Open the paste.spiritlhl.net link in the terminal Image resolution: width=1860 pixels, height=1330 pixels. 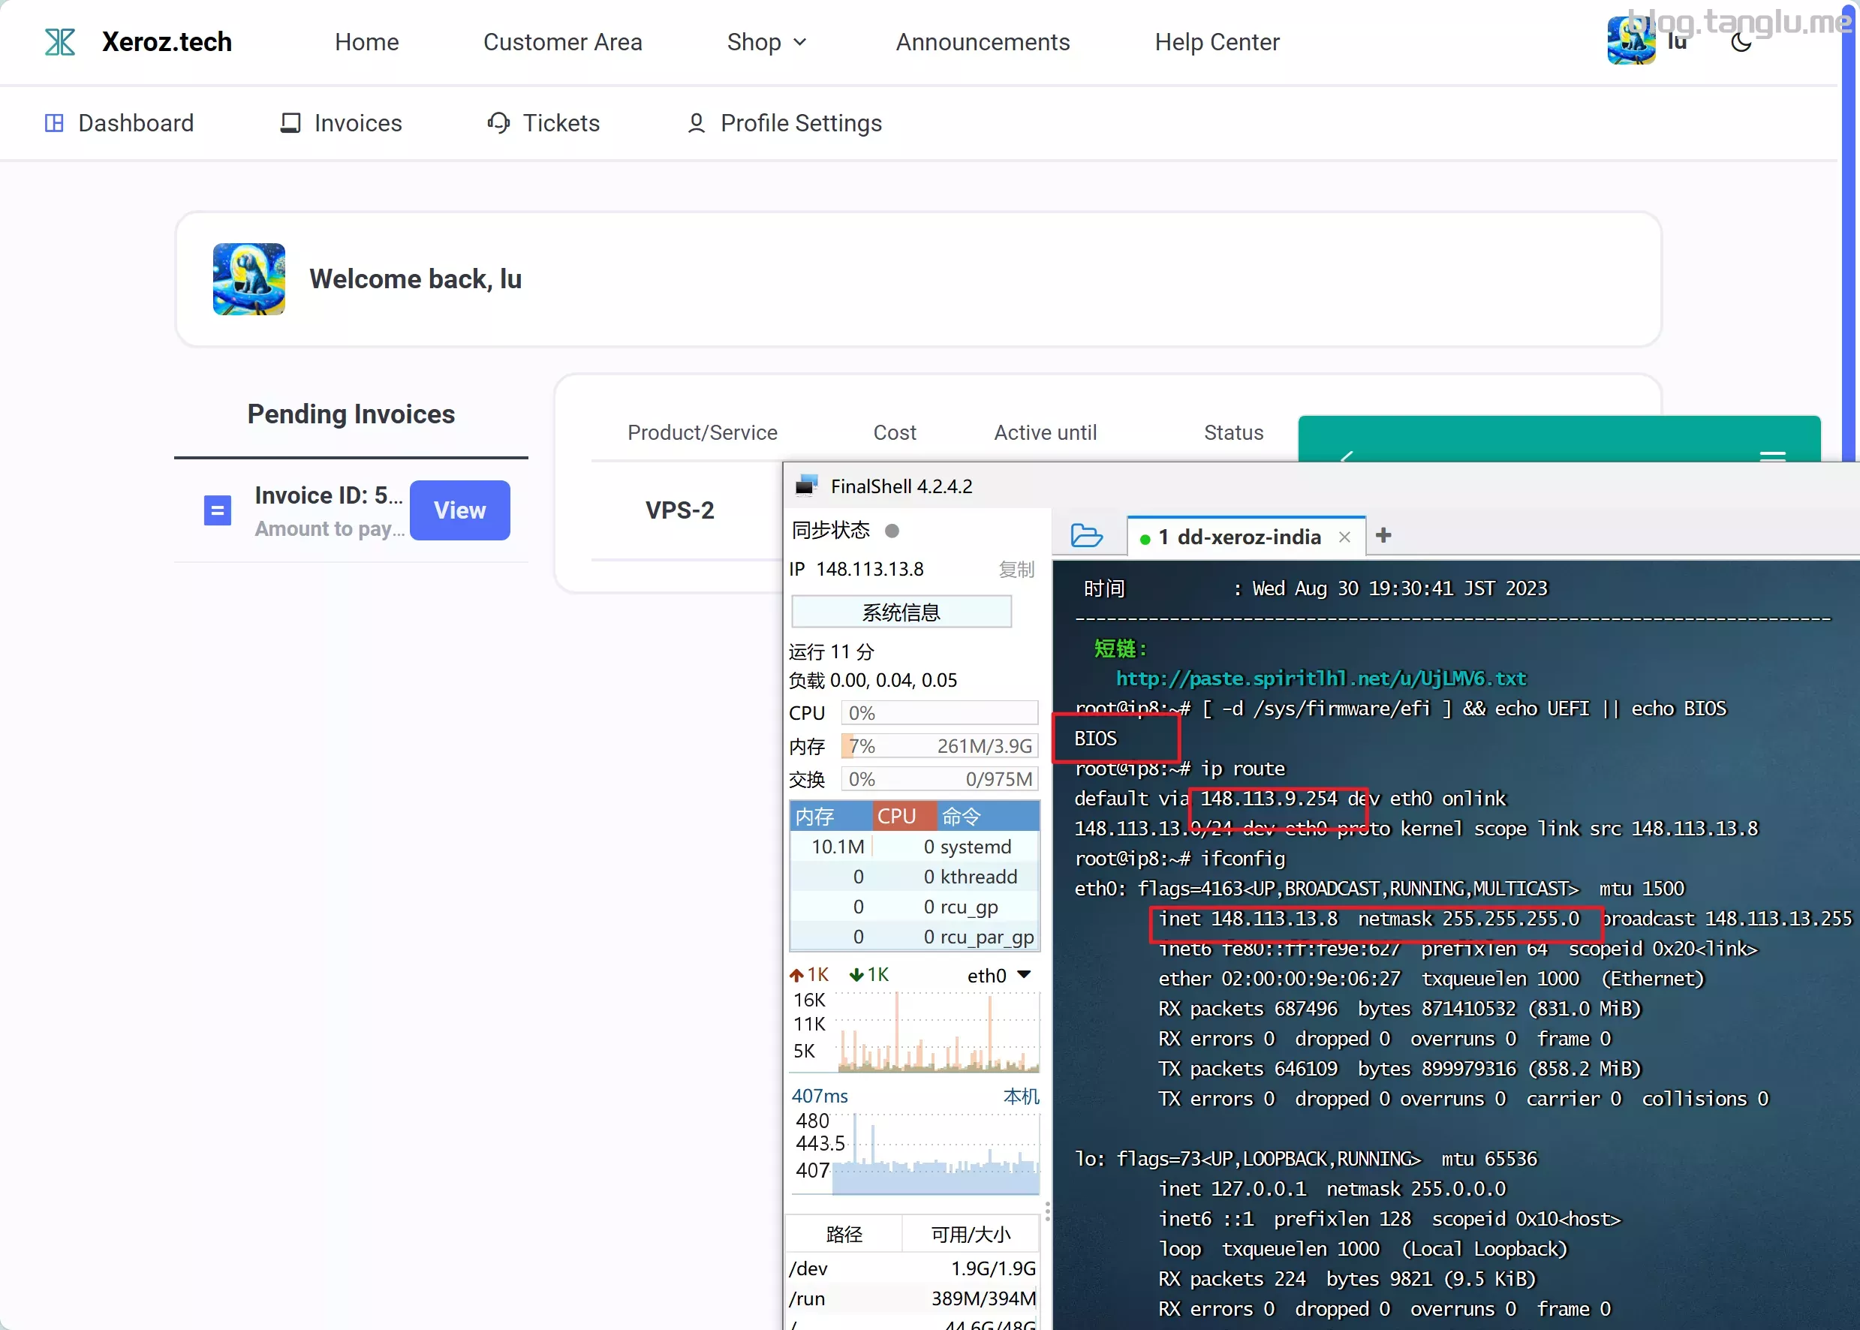coord(1321,678)
